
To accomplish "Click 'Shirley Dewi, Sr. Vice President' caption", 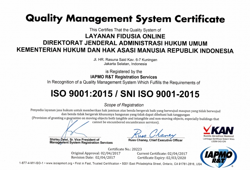I will click(x=74, y=139).
